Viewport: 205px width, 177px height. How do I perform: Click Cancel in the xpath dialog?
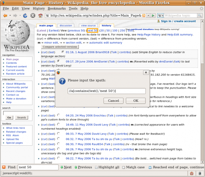click(x=113, y=100)
